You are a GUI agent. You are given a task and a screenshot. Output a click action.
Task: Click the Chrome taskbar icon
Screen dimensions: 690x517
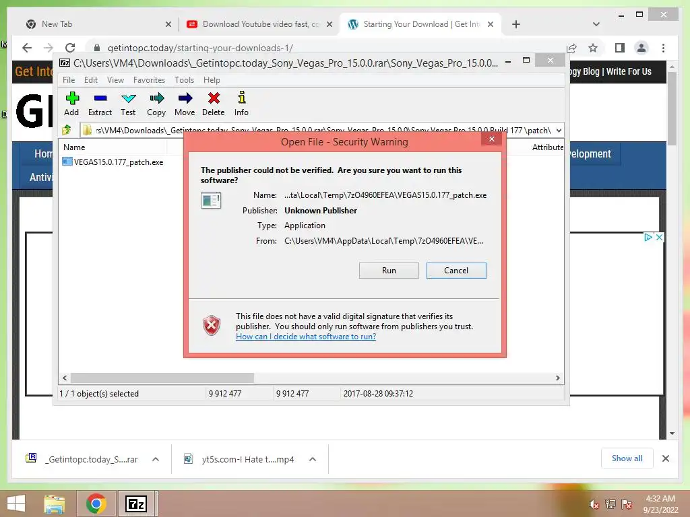pyautogui.click(x=96, y=504)
